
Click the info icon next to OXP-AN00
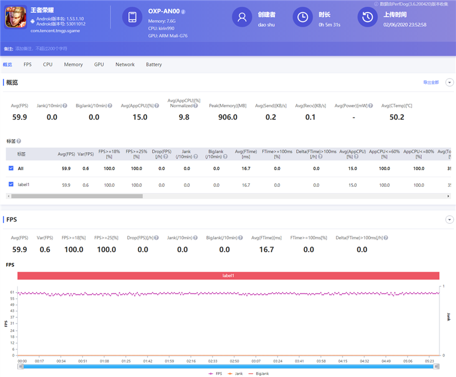click(183, 11)
